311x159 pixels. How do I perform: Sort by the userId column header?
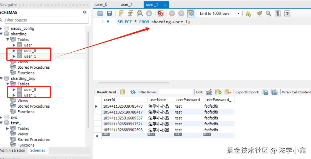(125, 100)
